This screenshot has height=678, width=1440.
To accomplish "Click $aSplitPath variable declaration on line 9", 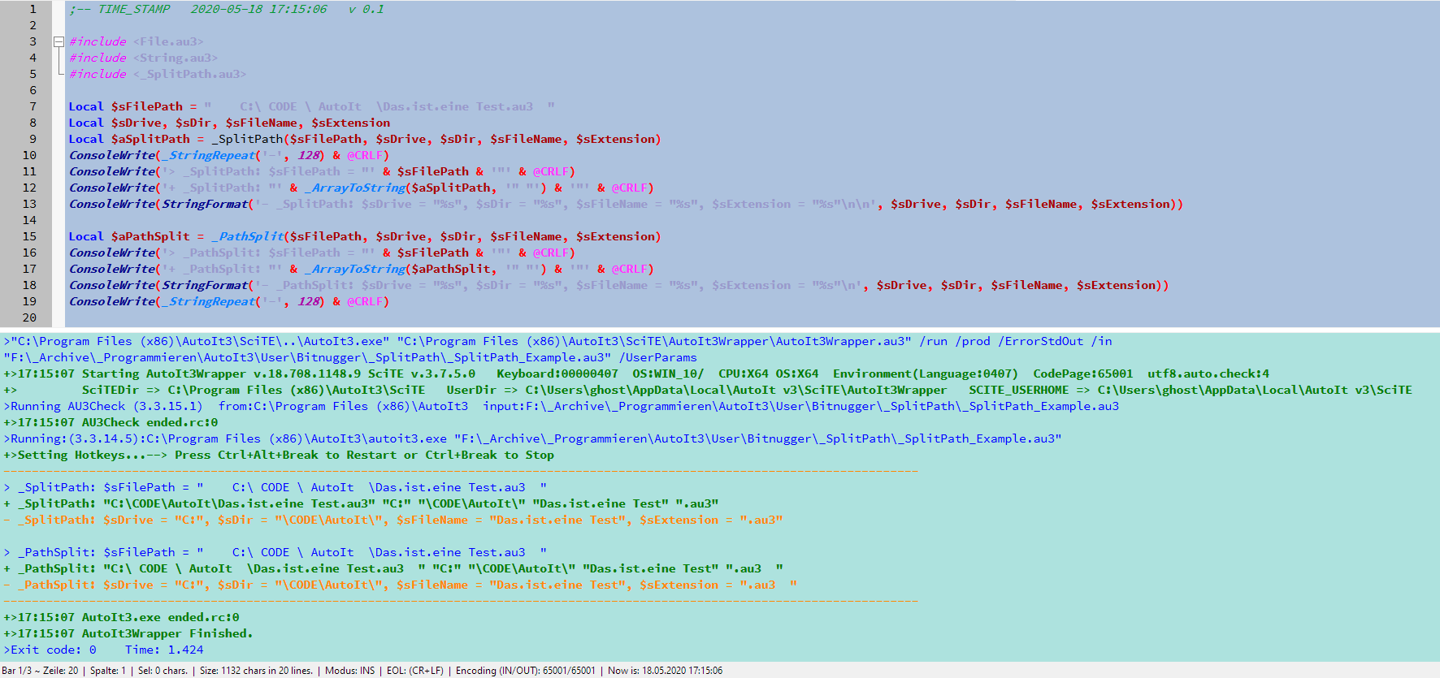I will 150,139.
